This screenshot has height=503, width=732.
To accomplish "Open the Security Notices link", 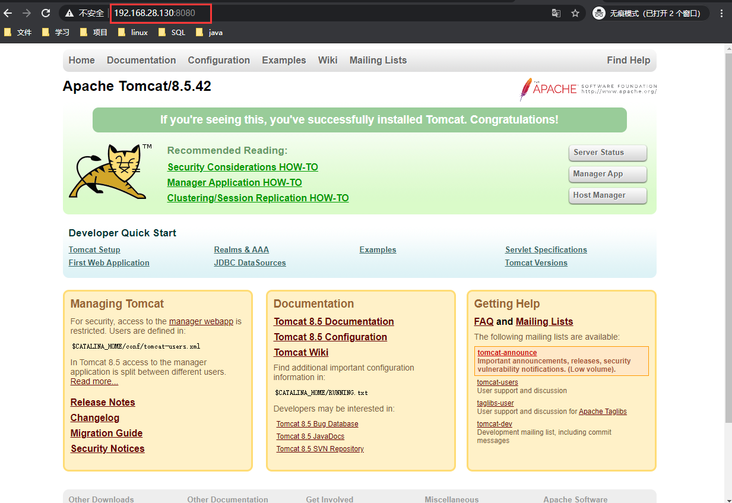I will [x=107, y=449].
